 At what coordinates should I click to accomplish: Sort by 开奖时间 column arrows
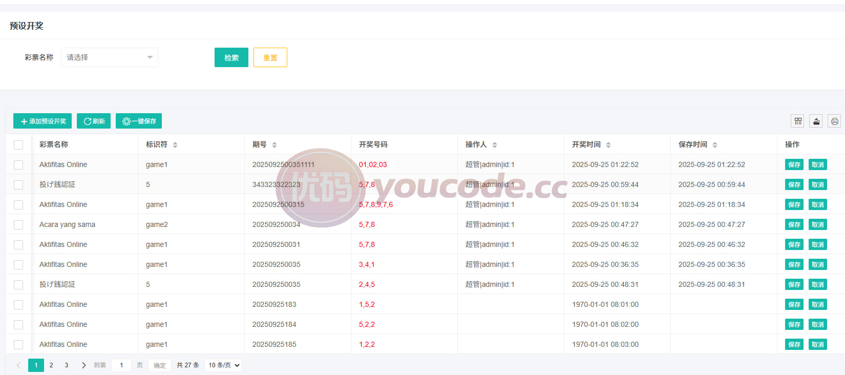(608, 145)
